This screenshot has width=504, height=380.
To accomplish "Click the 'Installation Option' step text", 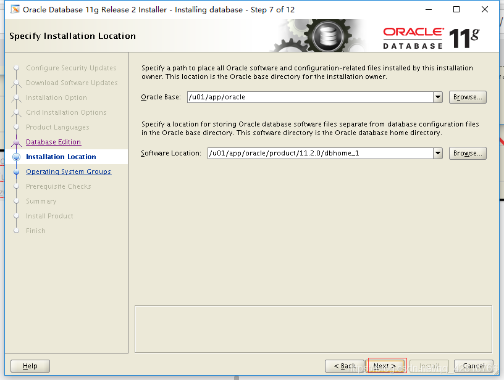I will click(56, 97).
